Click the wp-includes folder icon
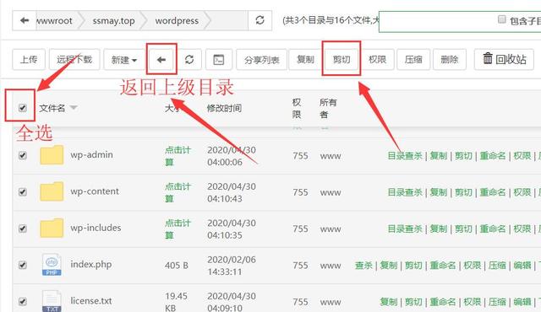The image size is (541, 312). tap(52, 228)
